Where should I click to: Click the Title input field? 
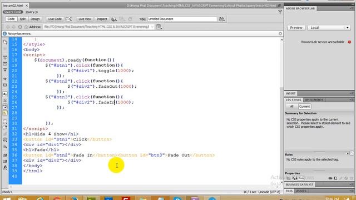[182, 19]
